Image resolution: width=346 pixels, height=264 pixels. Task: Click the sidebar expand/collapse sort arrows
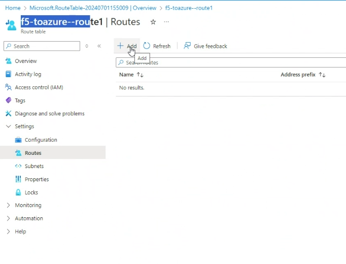[87, 46]
